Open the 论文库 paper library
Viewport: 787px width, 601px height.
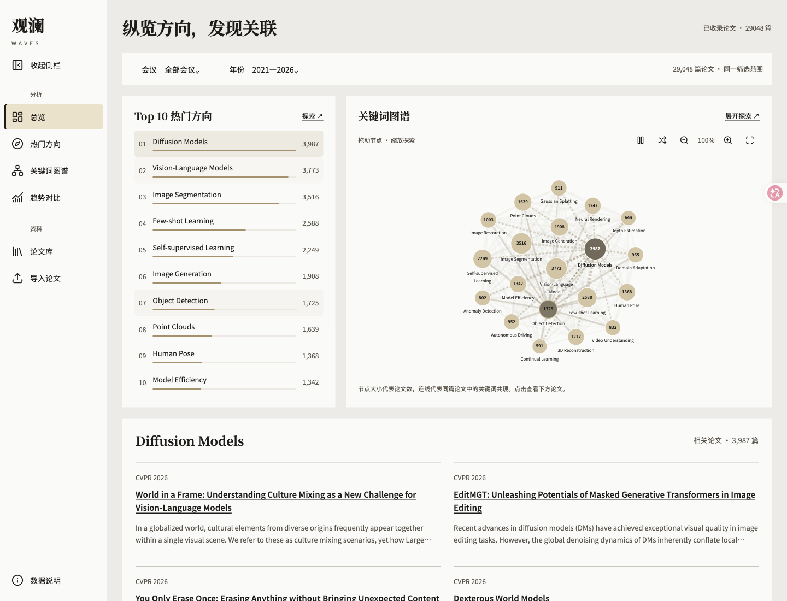coord(54,251)
